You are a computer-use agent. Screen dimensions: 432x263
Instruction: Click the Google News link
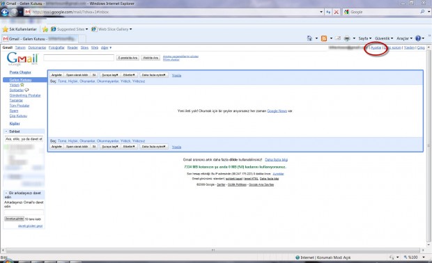[x=277, y=111]
